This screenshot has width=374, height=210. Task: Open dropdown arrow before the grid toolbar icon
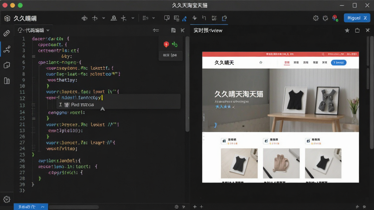coord(133,18)
